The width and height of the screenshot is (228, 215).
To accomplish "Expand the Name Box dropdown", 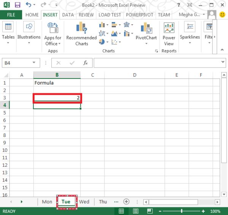I will pyautogui.click(x=34, y=63).
